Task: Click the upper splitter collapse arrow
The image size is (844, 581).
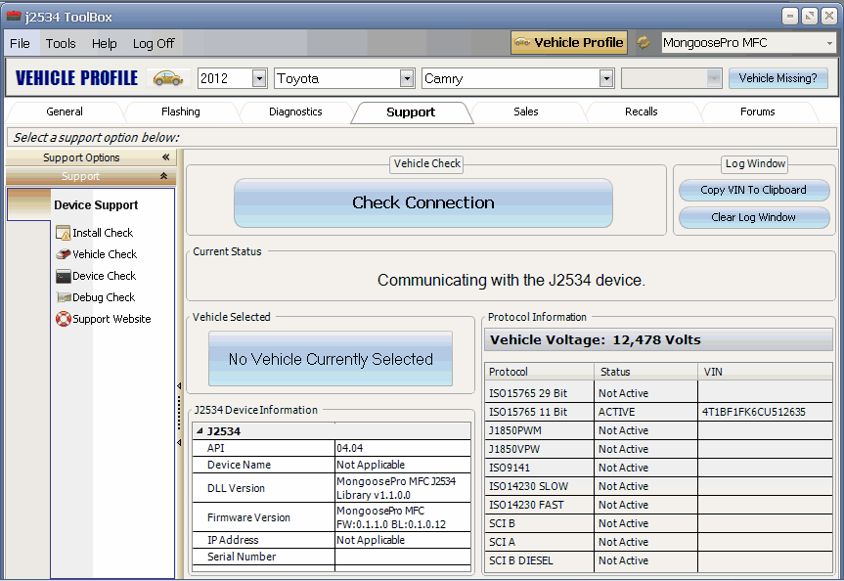Action: click(179, 385)
